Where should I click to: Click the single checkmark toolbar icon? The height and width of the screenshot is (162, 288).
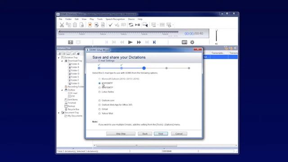110,25
